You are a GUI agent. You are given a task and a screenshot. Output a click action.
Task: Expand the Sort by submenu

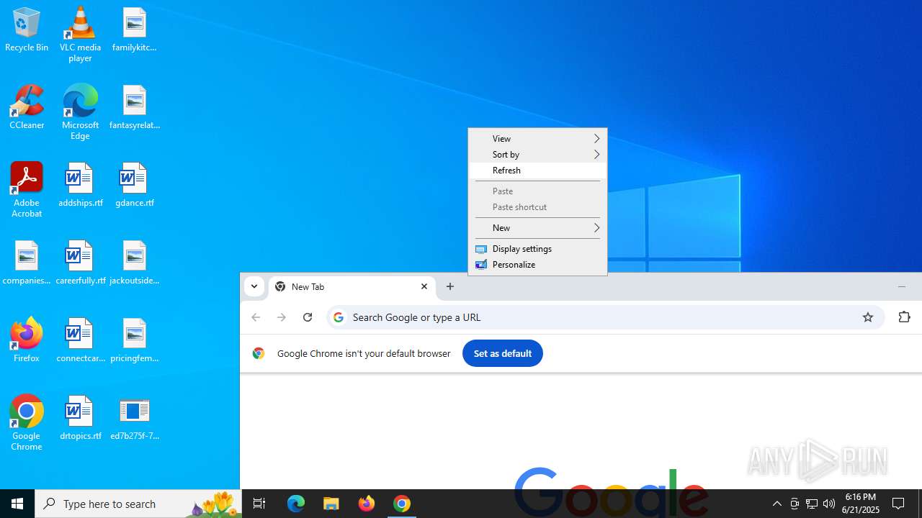(x=537, y=155)
